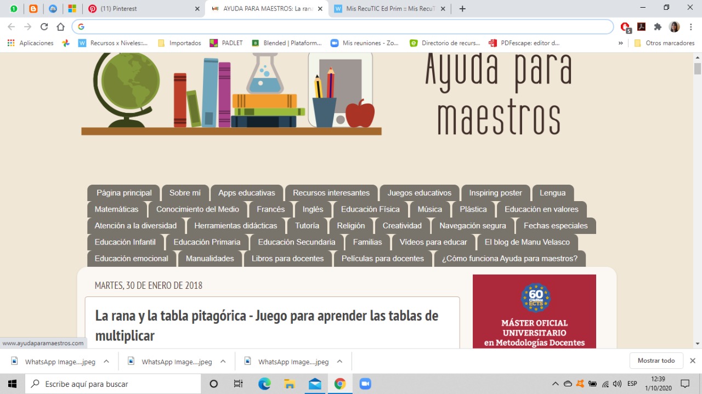Viewport: 702px width, 394px height.
Task: Open Cortana circle icon on taskbar
Action: coord(214,384)
